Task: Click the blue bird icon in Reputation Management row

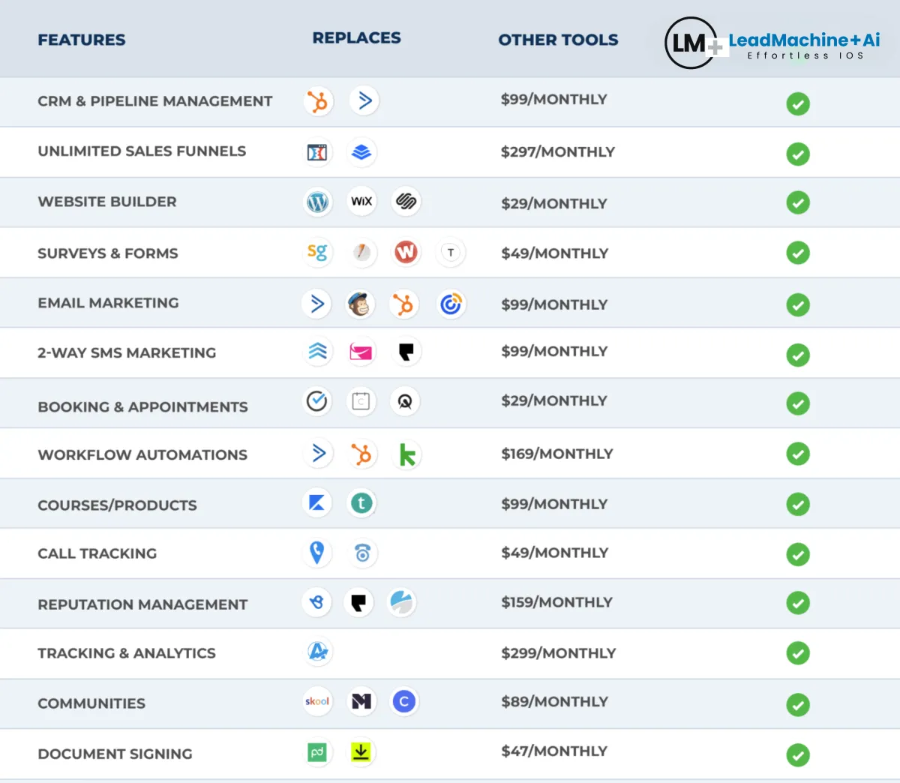Action: (317, 602)
